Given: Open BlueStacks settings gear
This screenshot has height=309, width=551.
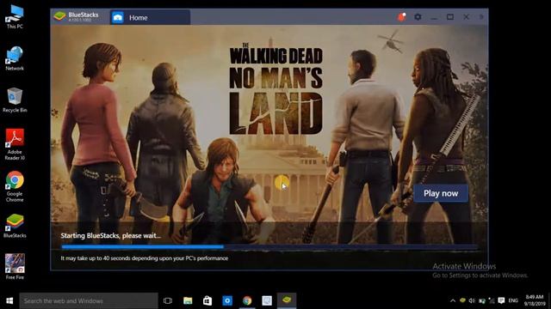Looking at the screenshot, I should point(418,17).
